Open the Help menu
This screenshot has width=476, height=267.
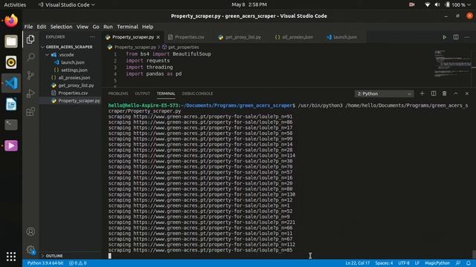coord(147,27)
